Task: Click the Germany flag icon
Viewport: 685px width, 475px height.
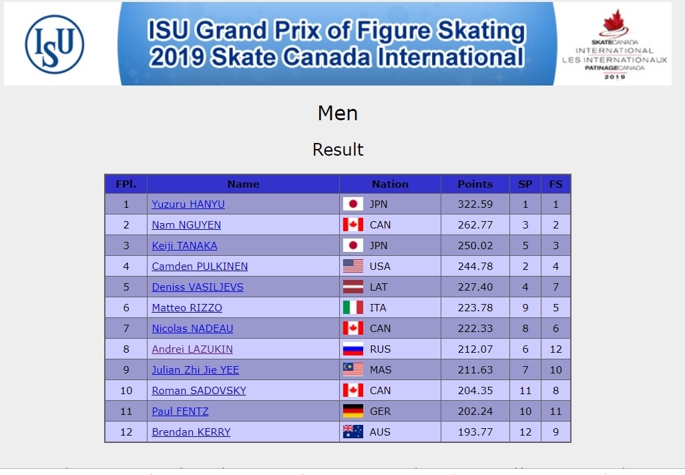Action: (x=353, y=412)
